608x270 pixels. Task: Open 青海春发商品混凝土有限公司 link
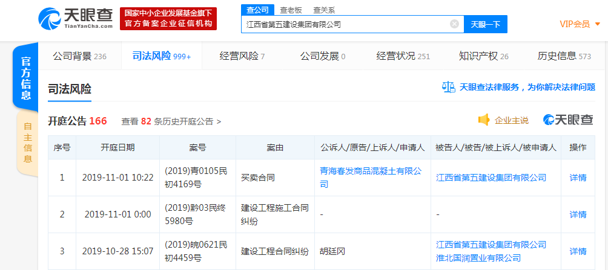(x=370, y=178)
